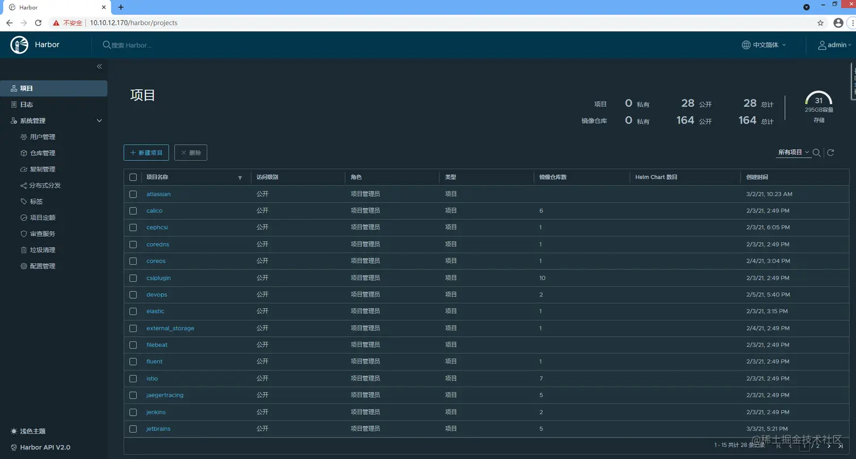This screenshot has width=856, height=459.
Task: Check the cephcsi project row
Action: click(133, 227)
